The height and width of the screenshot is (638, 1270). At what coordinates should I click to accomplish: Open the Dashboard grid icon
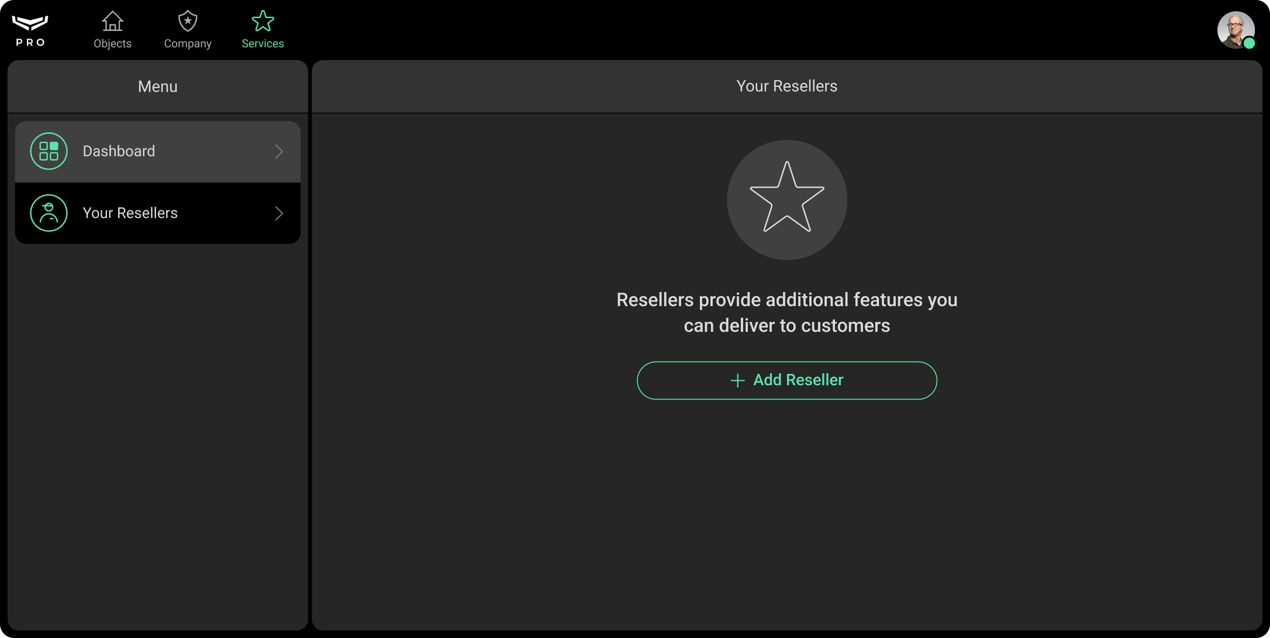(49, 151)
